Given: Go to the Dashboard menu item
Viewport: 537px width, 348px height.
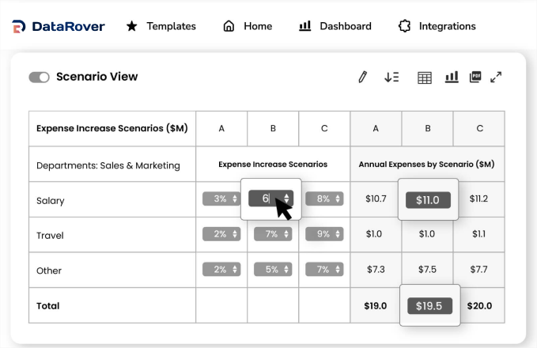Looking at the screenshot, I should (x=335, y=26).
